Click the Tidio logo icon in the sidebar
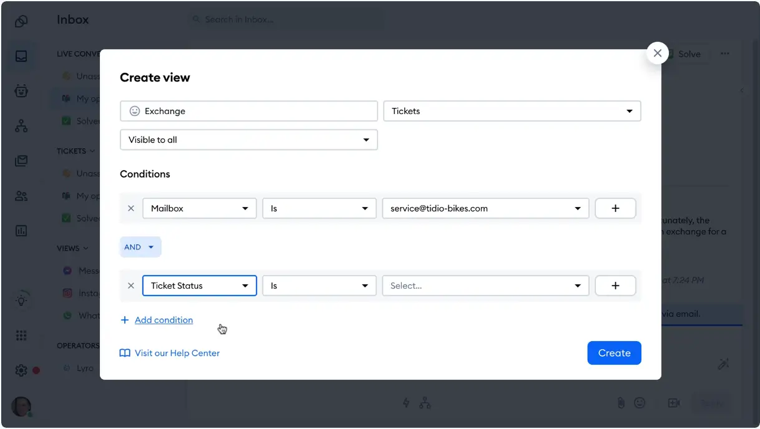 [x=21, y=21]
